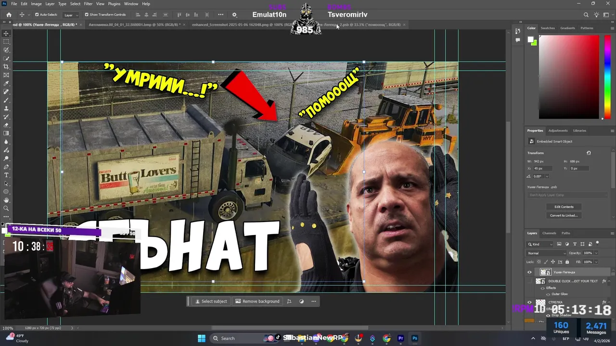Select the Eyedropper tool

pyautogui.click(x=6, y=84)
